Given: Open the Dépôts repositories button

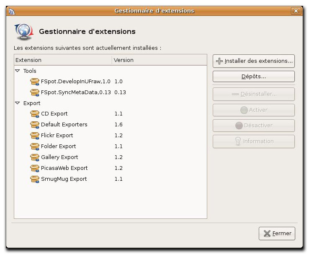Looking at the screenshot, I should coord(254,77).
